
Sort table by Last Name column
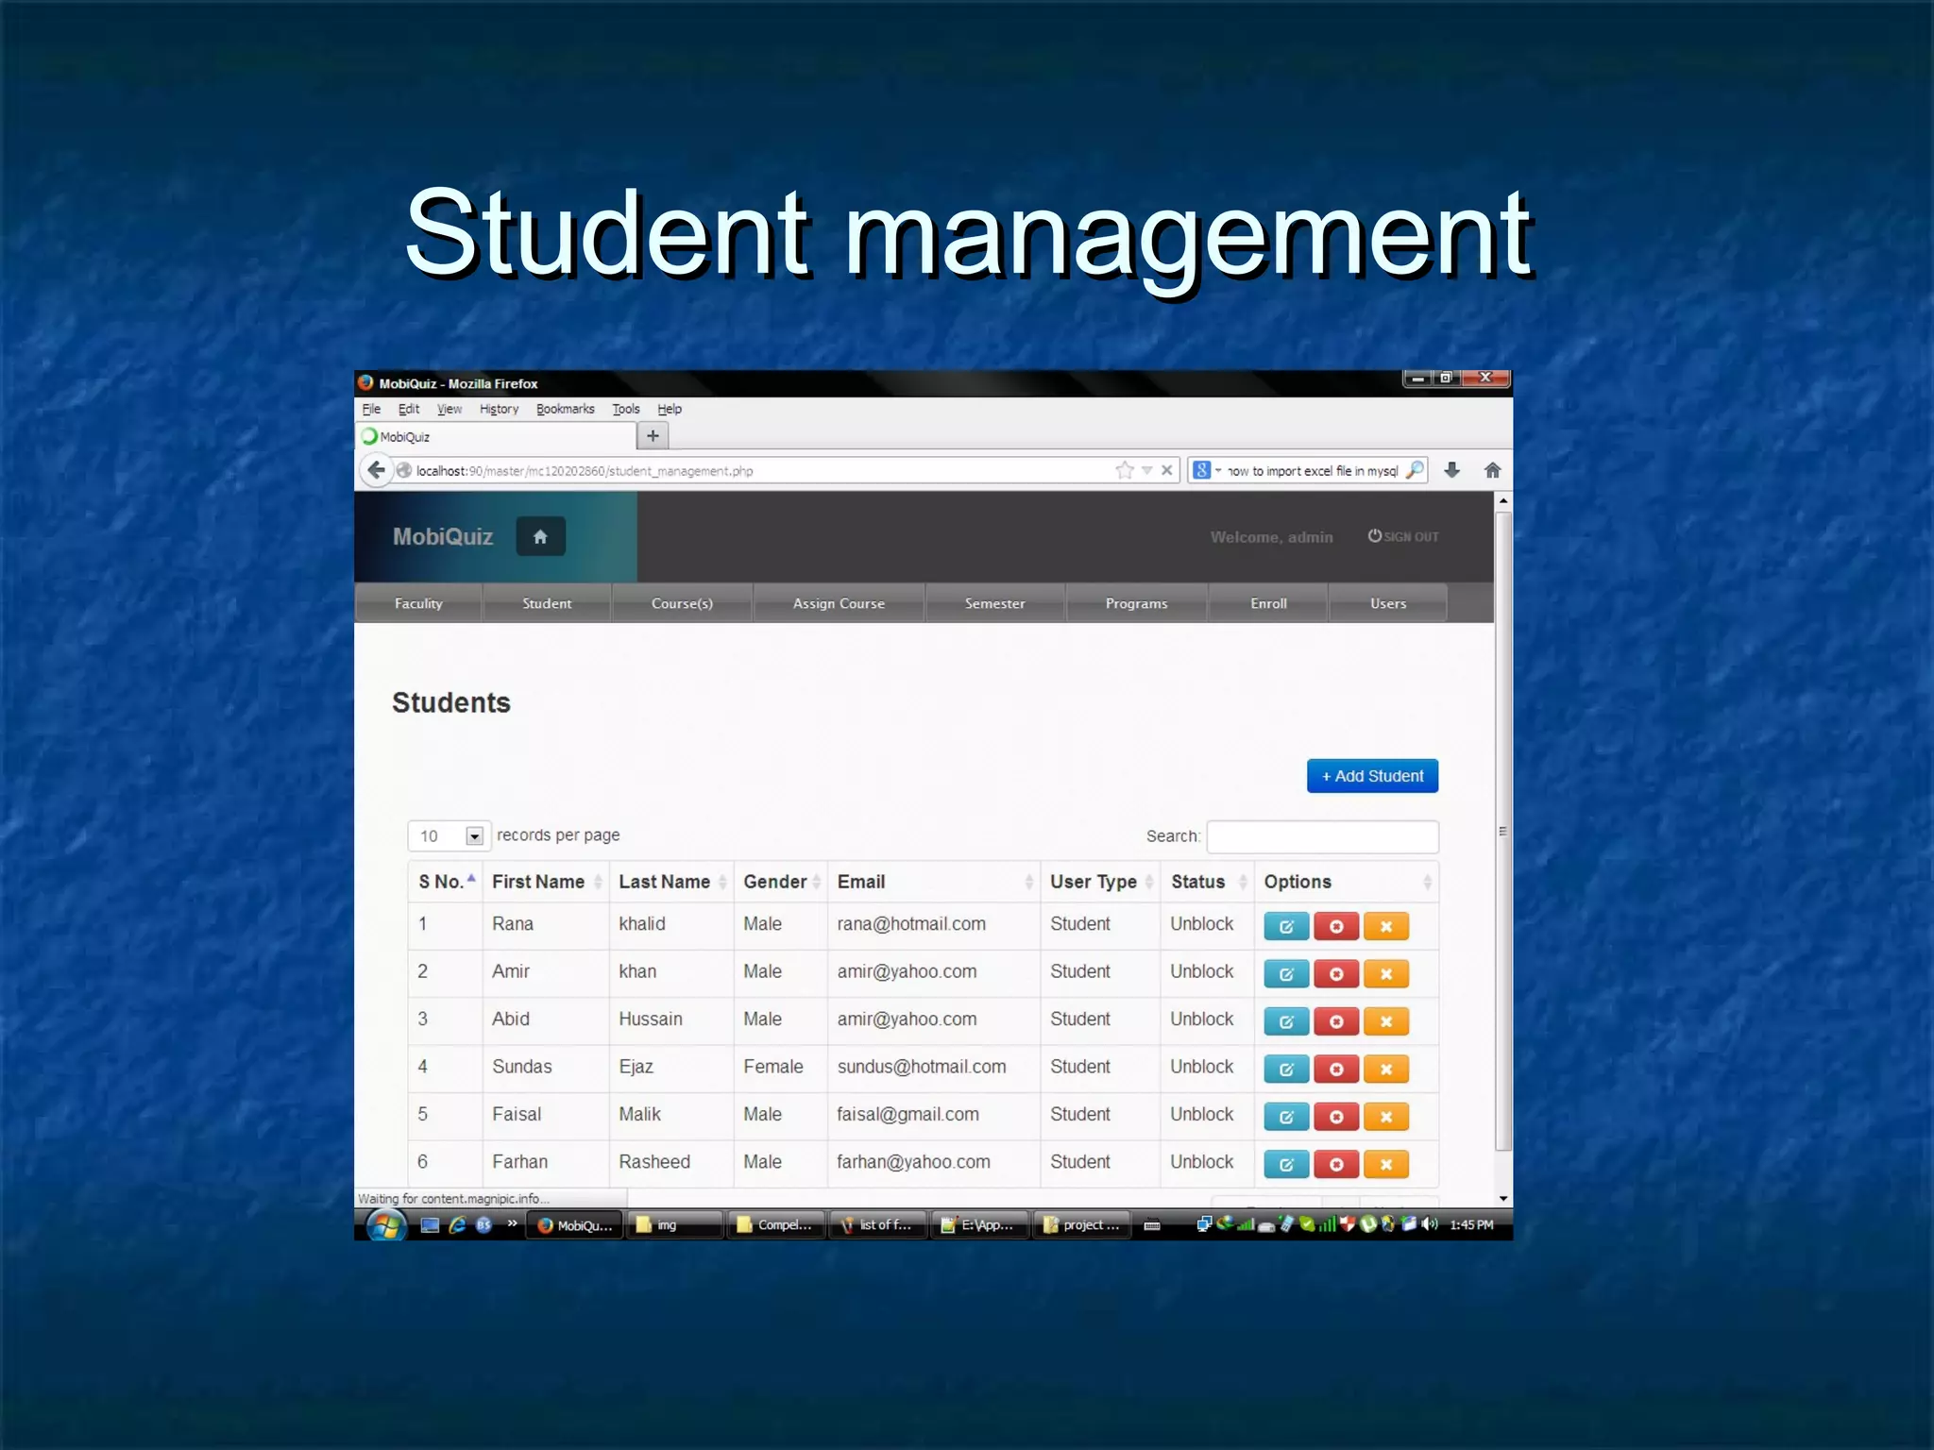[x=671, y=882]
